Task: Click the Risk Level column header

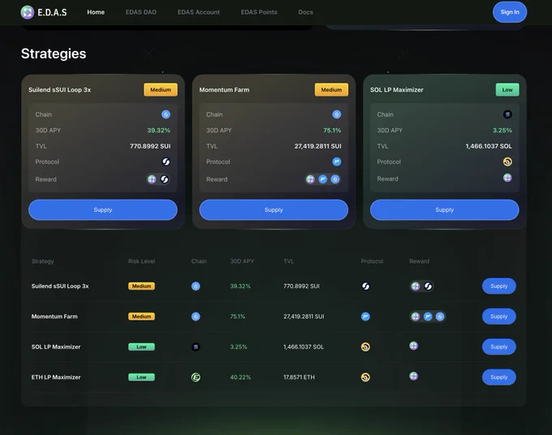Action: [141, 261]
